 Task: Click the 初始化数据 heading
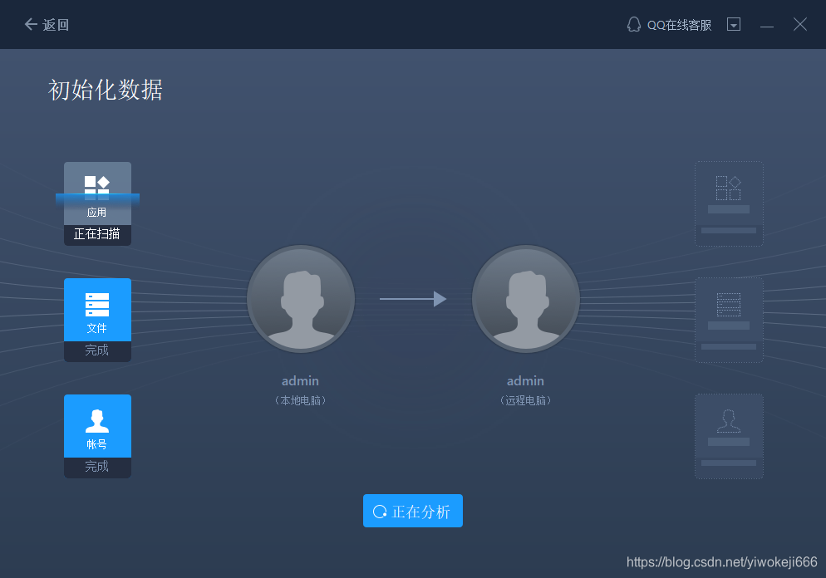pyautogui.click(x=106, y=90)
